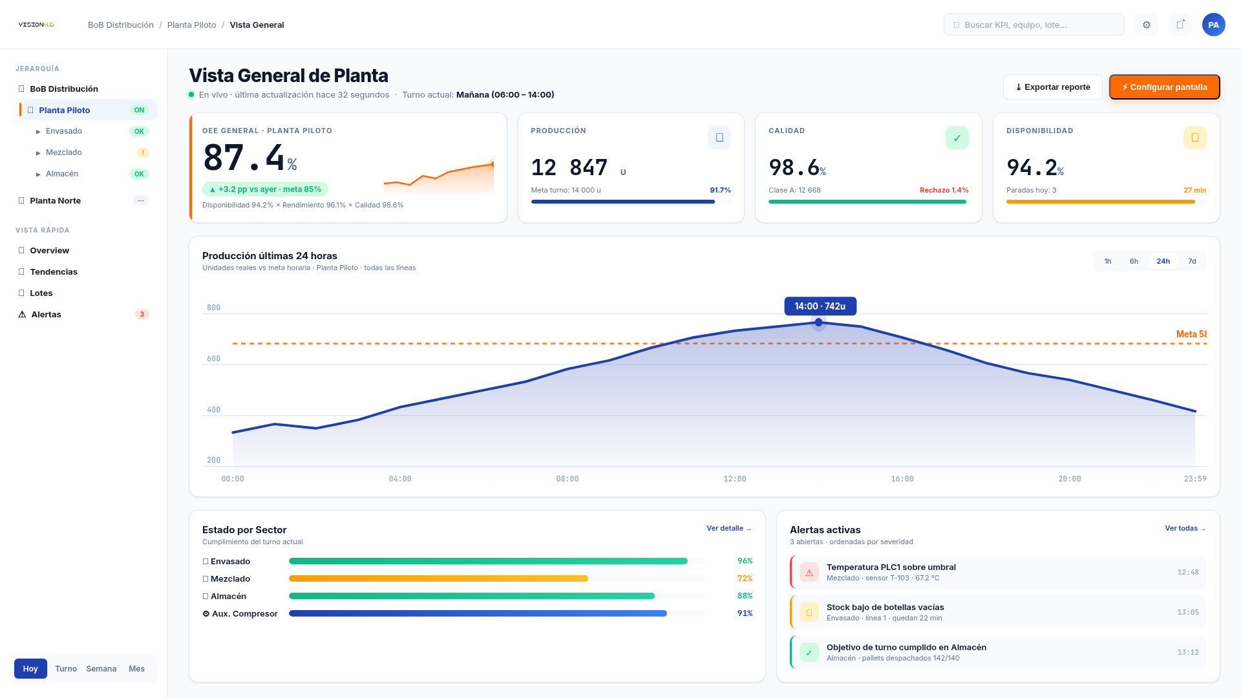Click the ON badge beside Planta Piloto
This screenshot has height=698, width=1241.
click(x=139, y=110)
